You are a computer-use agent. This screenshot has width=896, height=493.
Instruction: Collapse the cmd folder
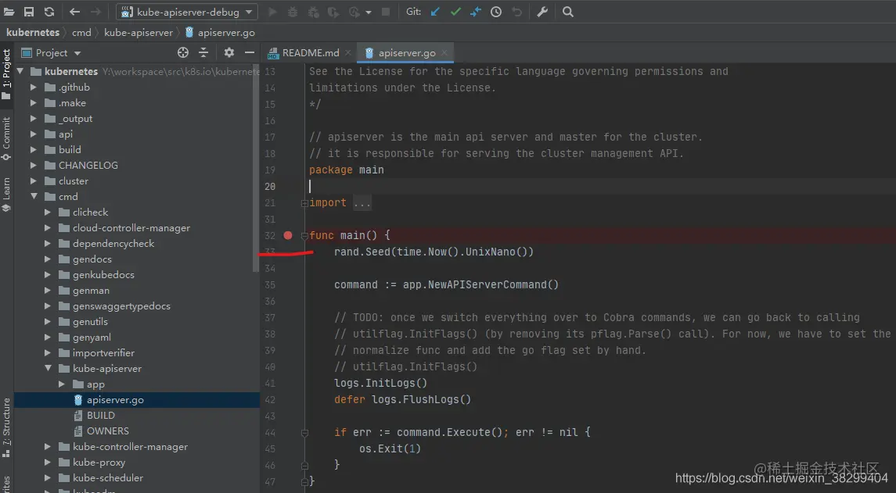(x=34, y=196)
